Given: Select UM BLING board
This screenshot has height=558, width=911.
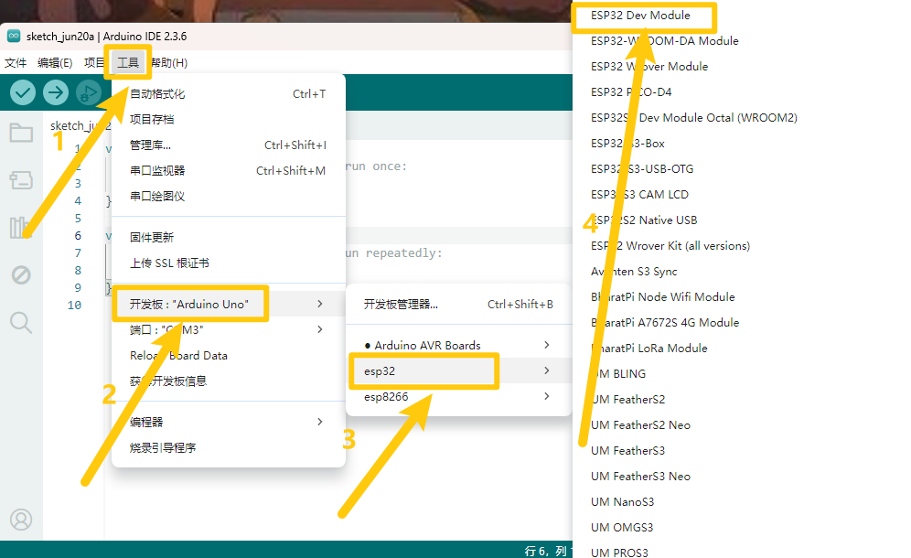Looking at the screenshot, I should (618, 373).
